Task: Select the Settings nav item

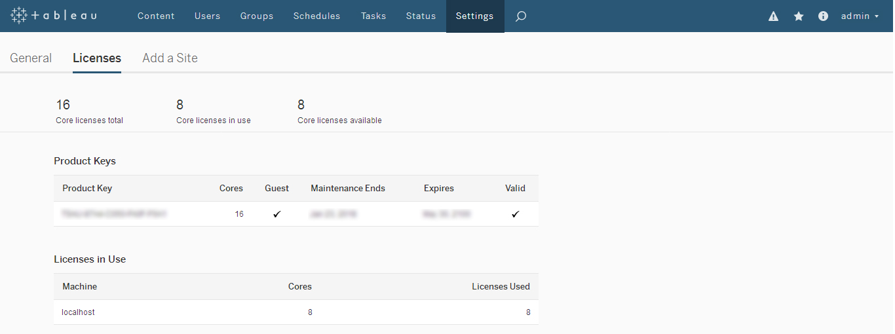Action: point(475,16)
